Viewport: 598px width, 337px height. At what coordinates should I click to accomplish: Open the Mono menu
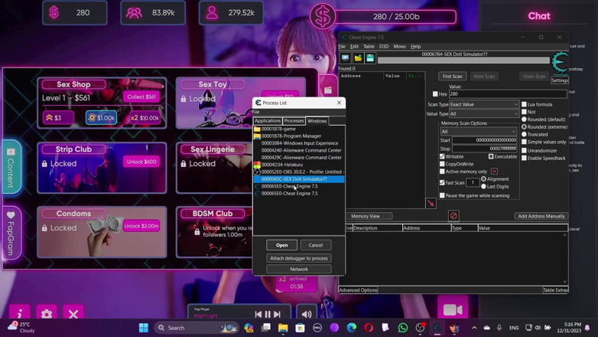[399, 47]
